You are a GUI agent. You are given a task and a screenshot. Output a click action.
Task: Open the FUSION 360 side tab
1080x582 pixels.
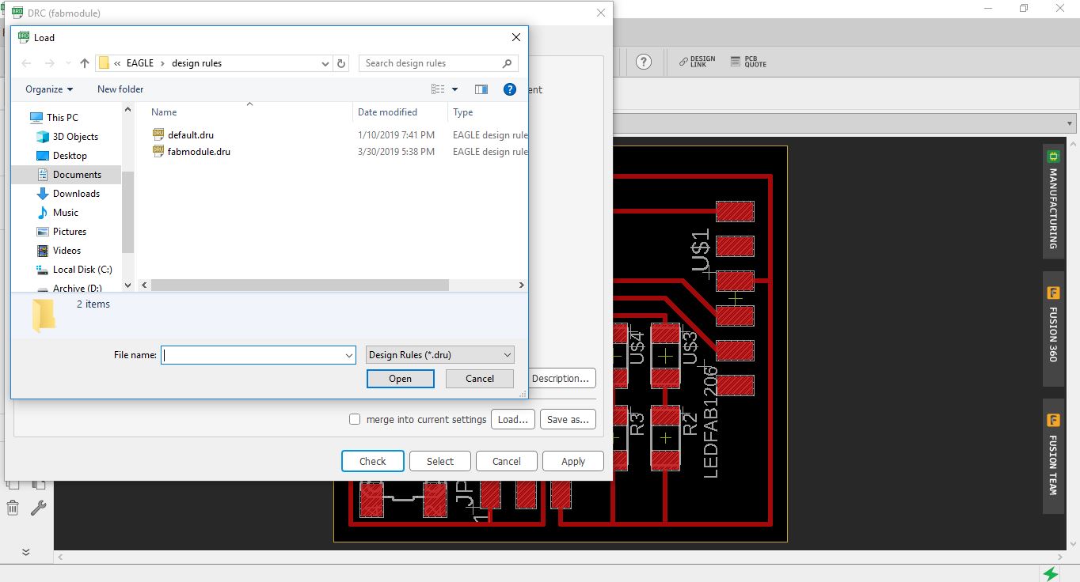1053,331
